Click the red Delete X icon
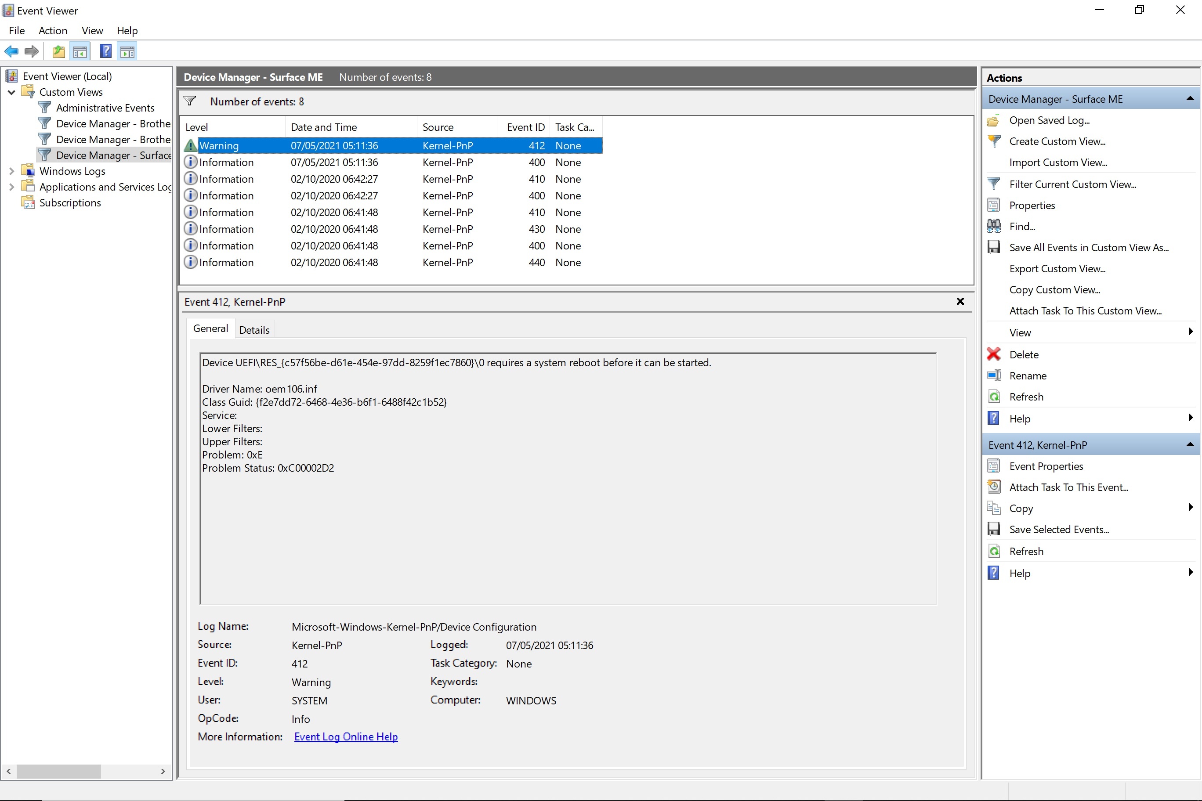Viewport: 1202px width, 801px height. (993, 354)
